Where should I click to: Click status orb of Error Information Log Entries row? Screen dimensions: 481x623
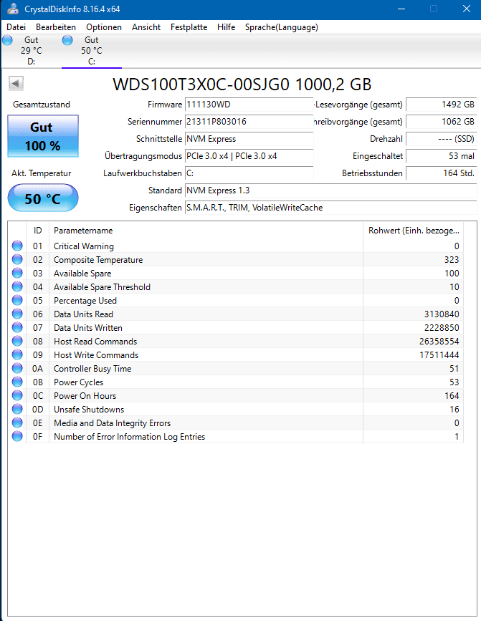(17, 436)
